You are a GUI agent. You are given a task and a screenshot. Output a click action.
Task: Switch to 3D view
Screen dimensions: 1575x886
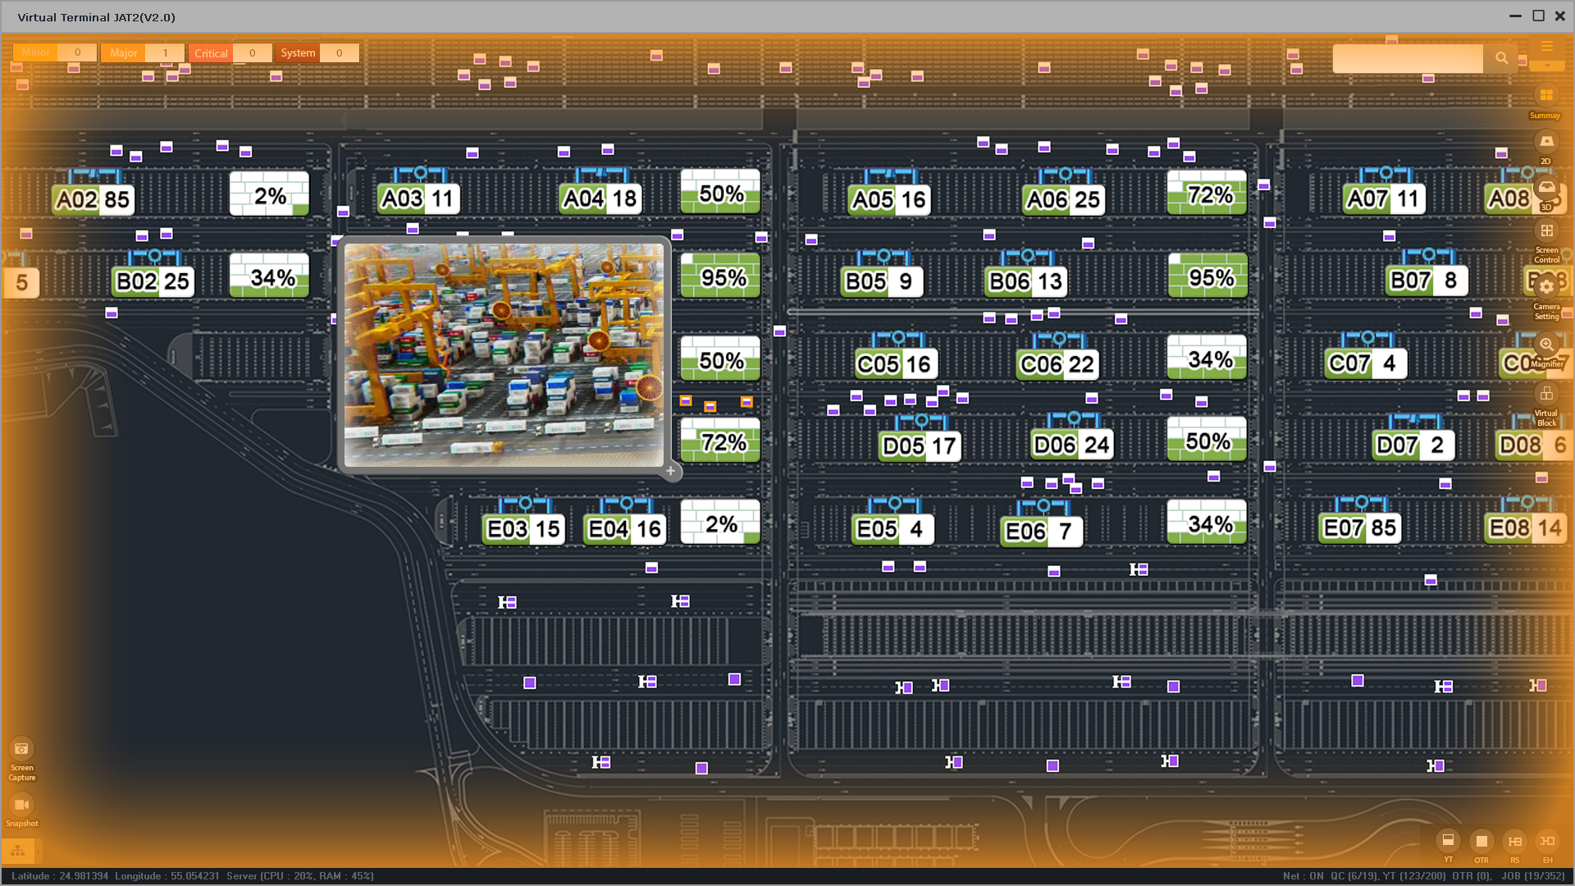(1546, 188)
